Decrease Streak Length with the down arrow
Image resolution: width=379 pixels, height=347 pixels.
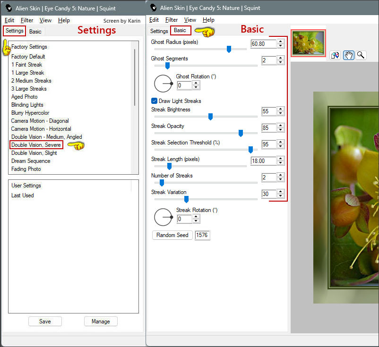point(281,163)
